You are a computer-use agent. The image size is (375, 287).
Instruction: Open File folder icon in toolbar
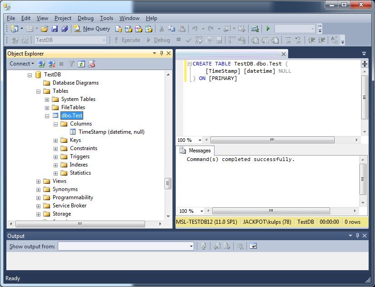point(45,29)
